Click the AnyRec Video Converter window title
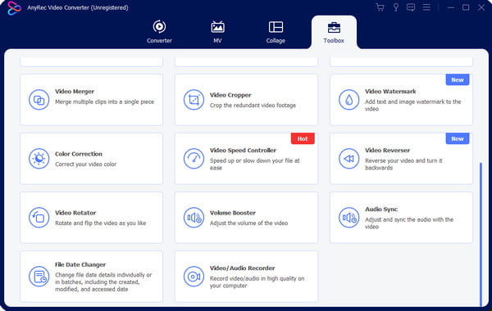The image size is (492, 311). click(78, 7)
